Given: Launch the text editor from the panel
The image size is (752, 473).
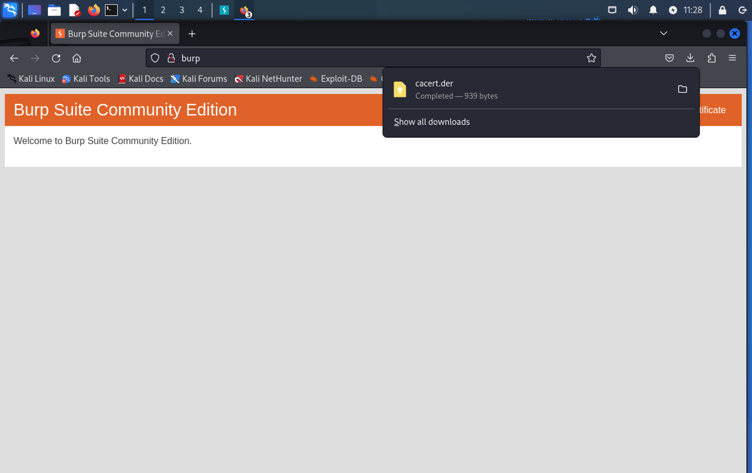Looking at the screenshot, I should pos(74,10).
